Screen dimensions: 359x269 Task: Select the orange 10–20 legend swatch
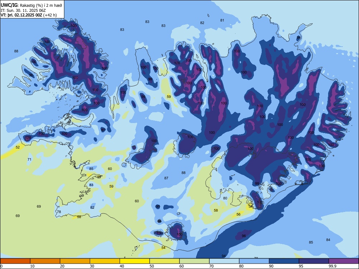point(45,261)
